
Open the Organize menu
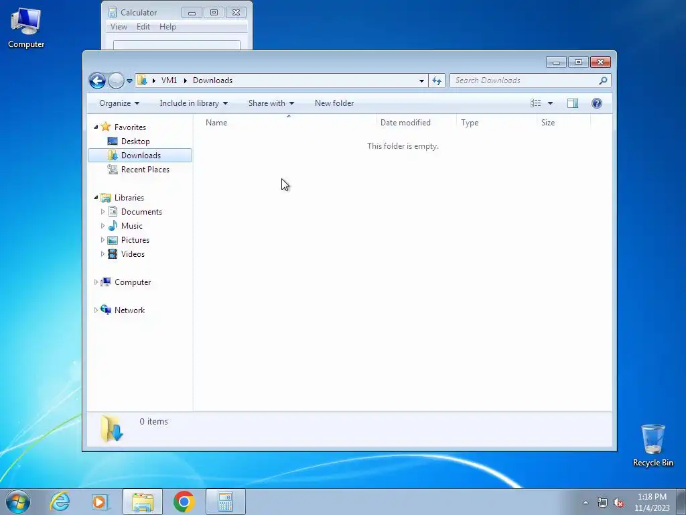click(119, 103)
